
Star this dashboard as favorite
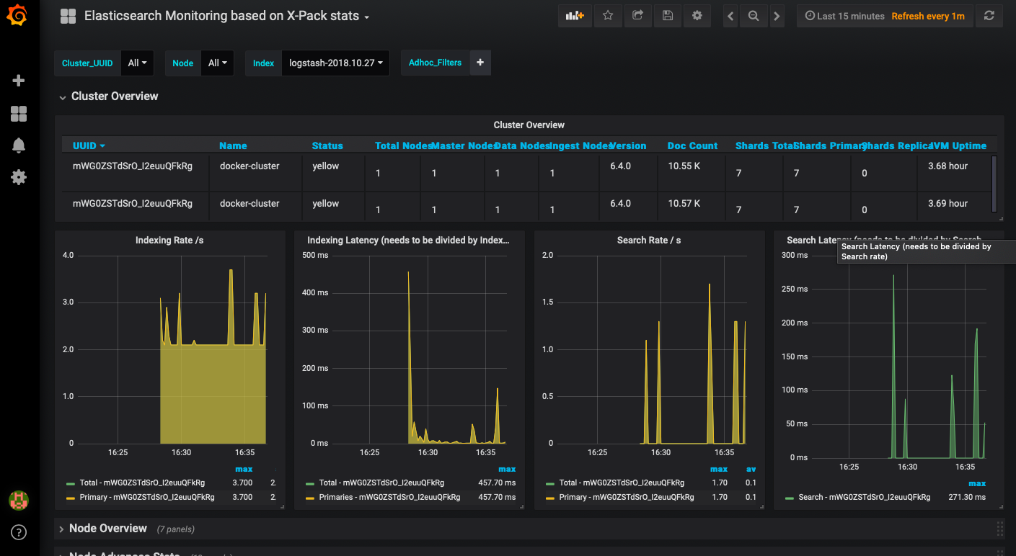pos(608,16)
